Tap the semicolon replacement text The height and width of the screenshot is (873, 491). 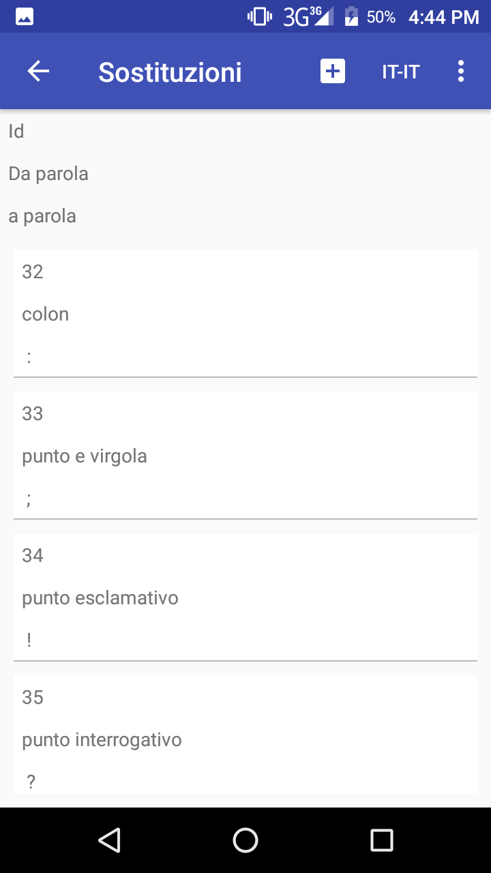29,500
